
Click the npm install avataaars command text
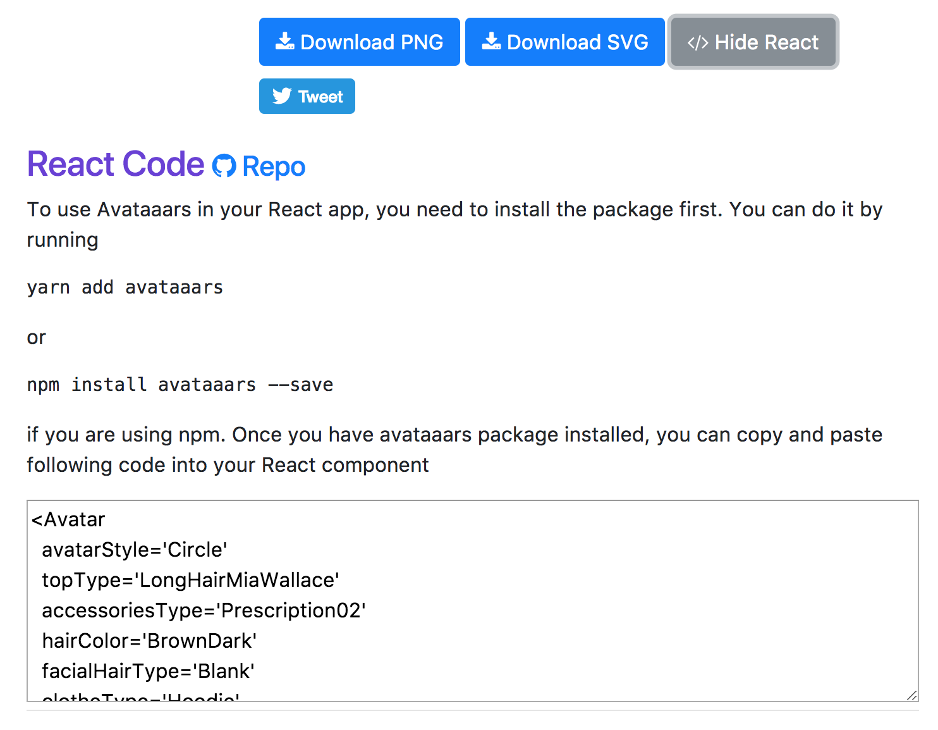click(180, 384)
